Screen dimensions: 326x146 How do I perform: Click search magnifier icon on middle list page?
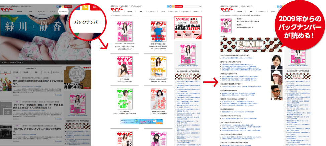pos(200,6)
